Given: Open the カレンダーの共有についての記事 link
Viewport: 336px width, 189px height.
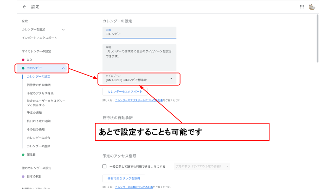Looking at the screenshot, I should (x=134, y=187).
